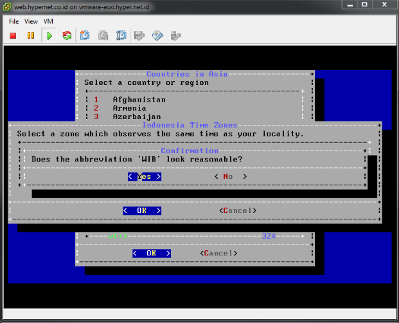
Task: Open the File menu
Action: tap(13, 21)
